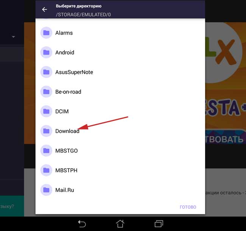Tap the orange advertisement banner
Image resolution: width=246 pixels, height=231 pixels.
point(226,83)
